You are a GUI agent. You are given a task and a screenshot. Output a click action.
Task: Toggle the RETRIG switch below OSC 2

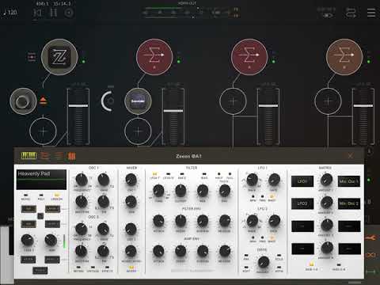[78, 268]
